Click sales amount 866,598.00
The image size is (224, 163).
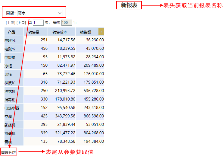94,116
